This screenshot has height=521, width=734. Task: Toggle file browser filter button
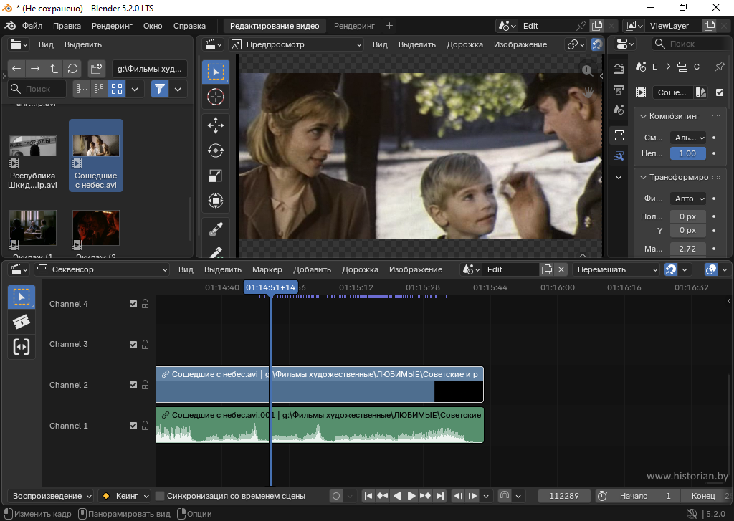click(160, 89)
